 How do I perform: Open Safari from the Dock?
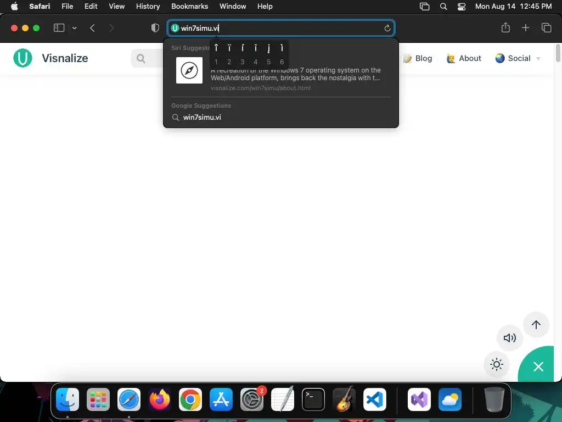pos(129,399)
